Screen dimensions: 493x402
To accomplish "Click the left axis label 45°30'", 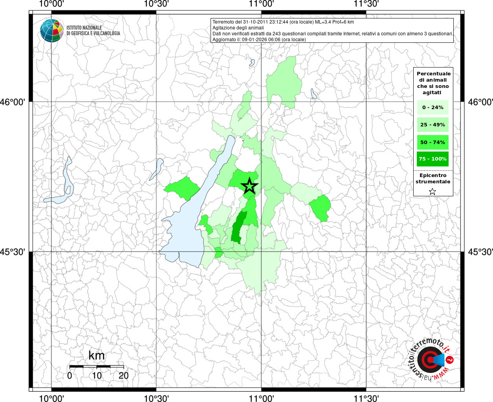I will (13, 252).
